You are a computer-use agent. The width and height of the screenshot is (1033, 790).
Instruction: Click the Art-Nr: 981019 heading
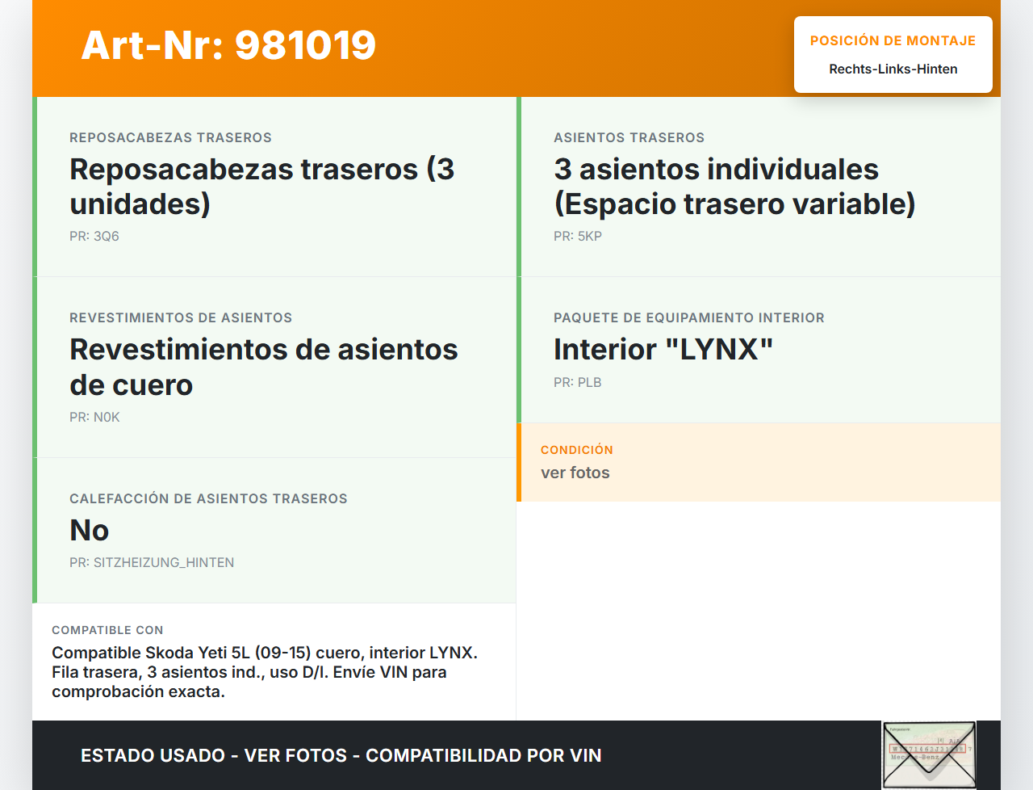pyautogui.click(x=228, y=45)
